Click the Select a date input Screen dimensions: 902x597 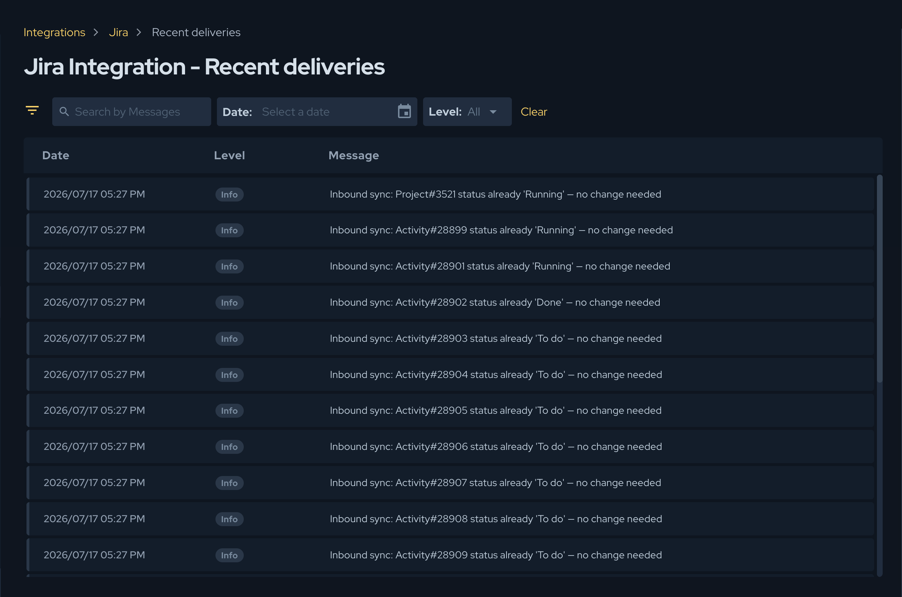point(317,112)
